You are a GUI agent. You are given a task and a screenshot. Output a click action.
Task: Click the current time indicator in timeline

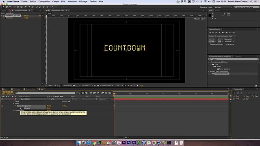(114, 94)
